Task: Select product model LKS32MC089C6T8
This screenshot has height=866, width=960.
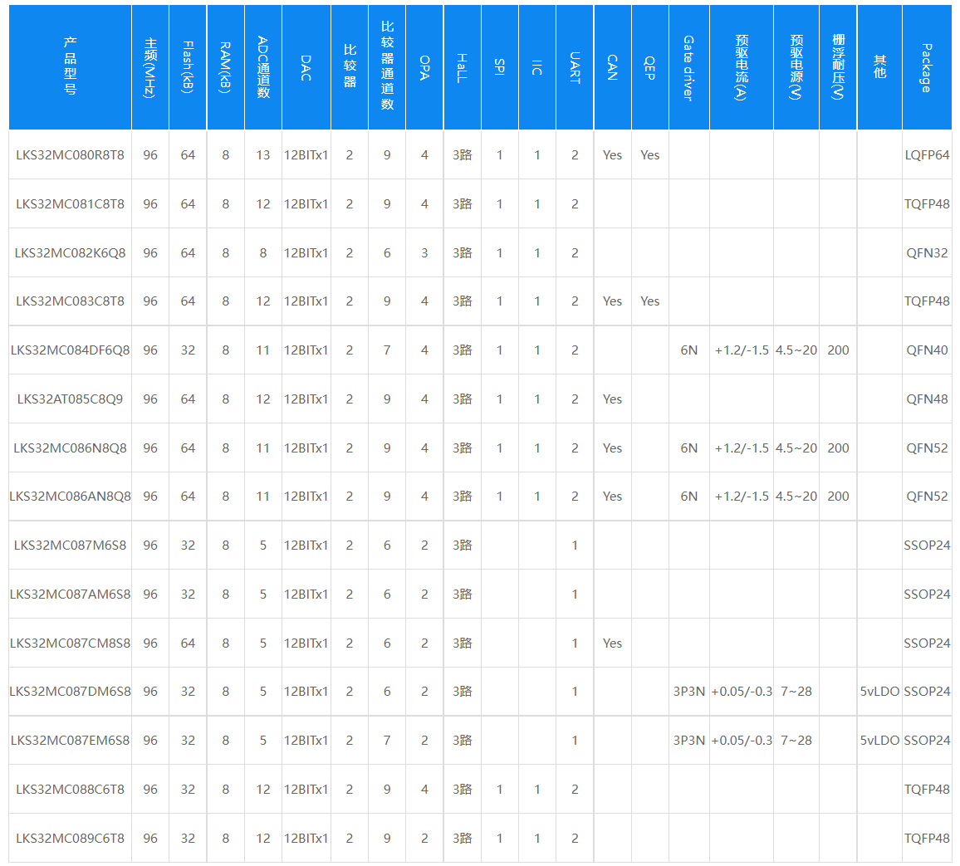Action: (x=70, y=839)
